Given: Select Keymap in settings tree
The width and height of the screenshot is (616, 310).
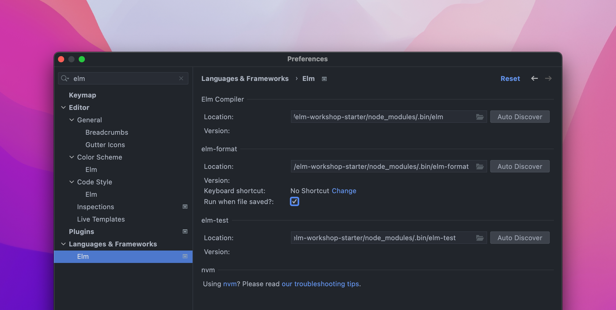Looking at the screenshot, I should (x=82, y=95).
